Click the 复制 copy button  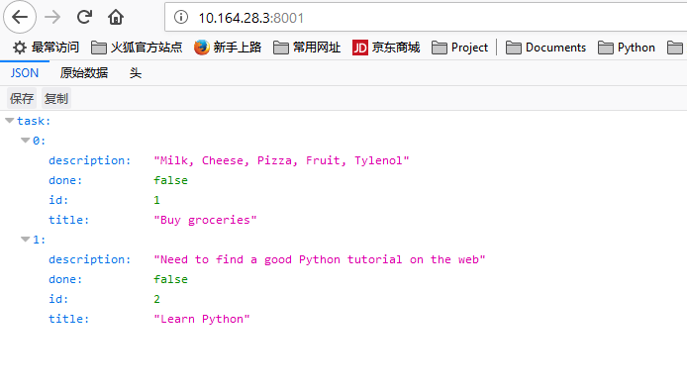coord(56,99)
